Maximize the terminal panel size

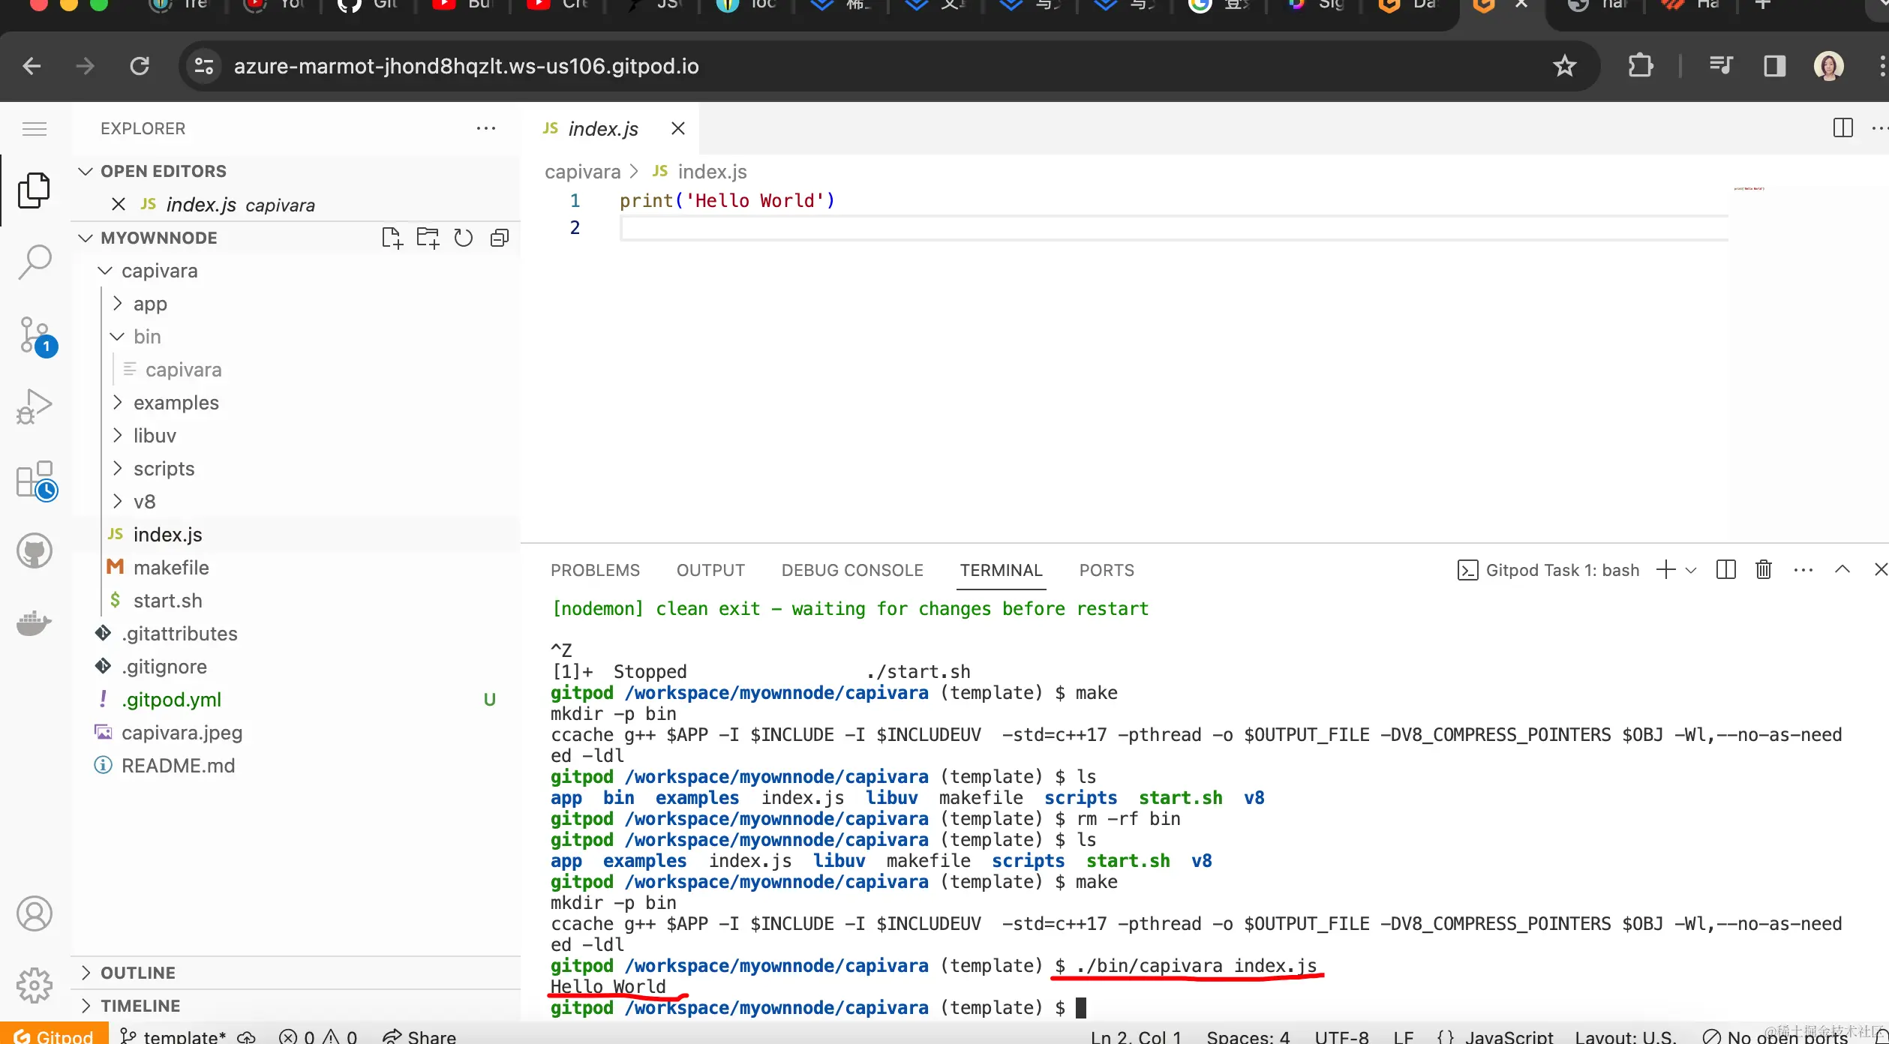point(1842,570)
